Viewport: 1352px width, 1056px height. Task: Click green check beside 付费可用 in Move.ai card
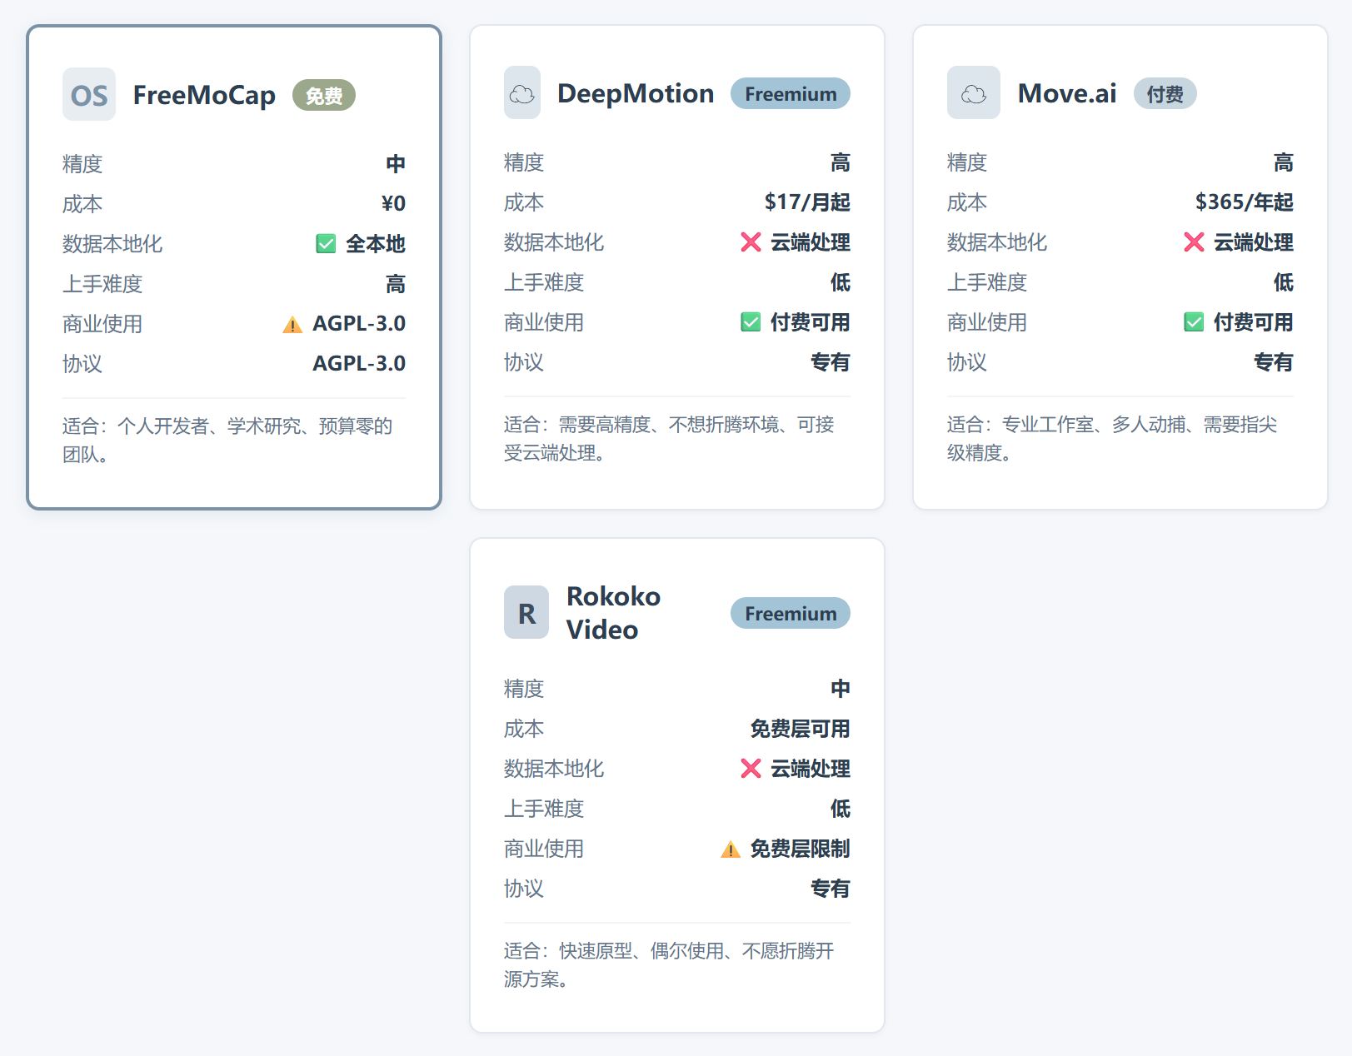click(1194, 322)
